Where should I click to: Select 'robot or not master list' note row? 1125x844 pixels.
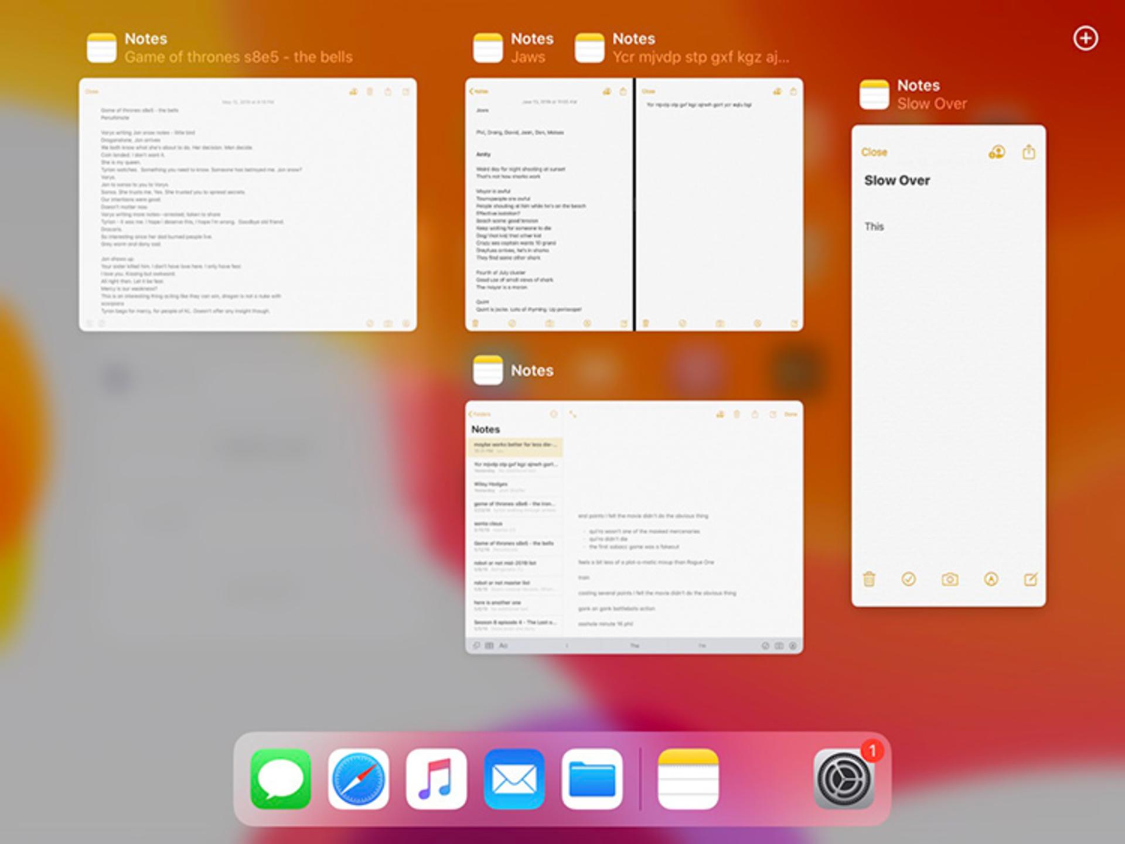(515, 586)
